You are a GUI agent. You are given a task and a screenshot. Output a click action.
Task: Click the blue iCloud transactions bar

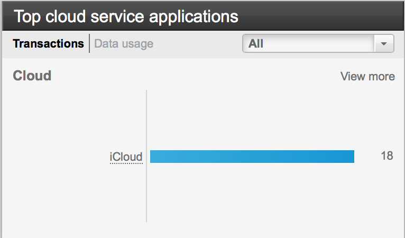pos(252,157)
